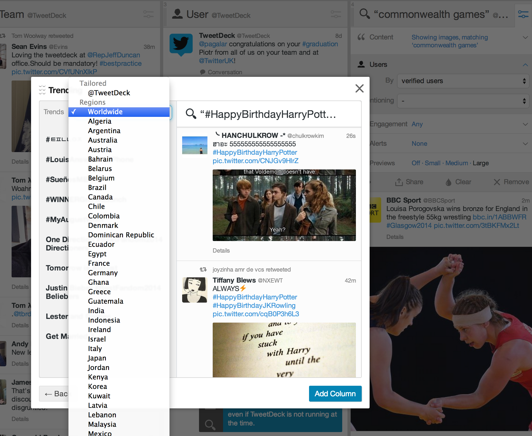Expand the Engagement filter section

click(525, 124)
